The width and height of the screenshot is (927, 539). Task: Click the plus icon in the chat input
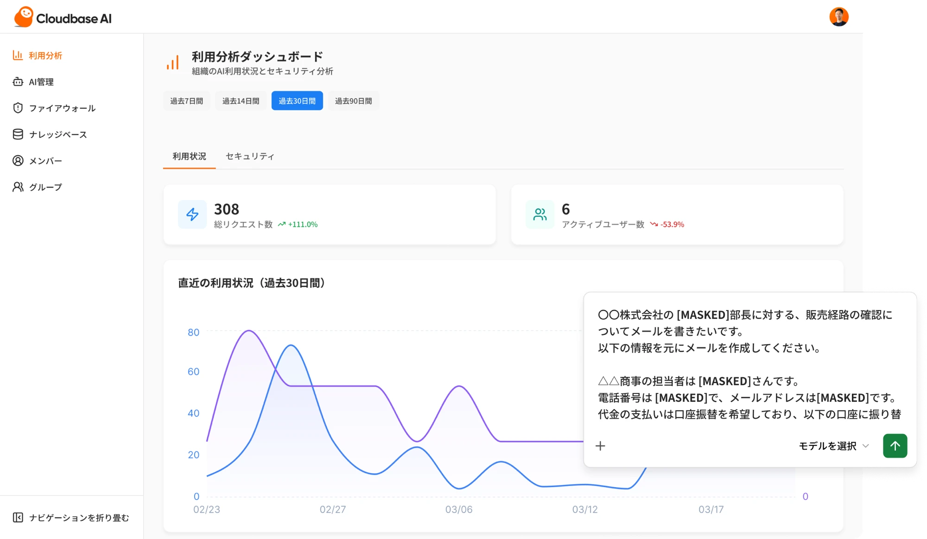click(601, 445)
